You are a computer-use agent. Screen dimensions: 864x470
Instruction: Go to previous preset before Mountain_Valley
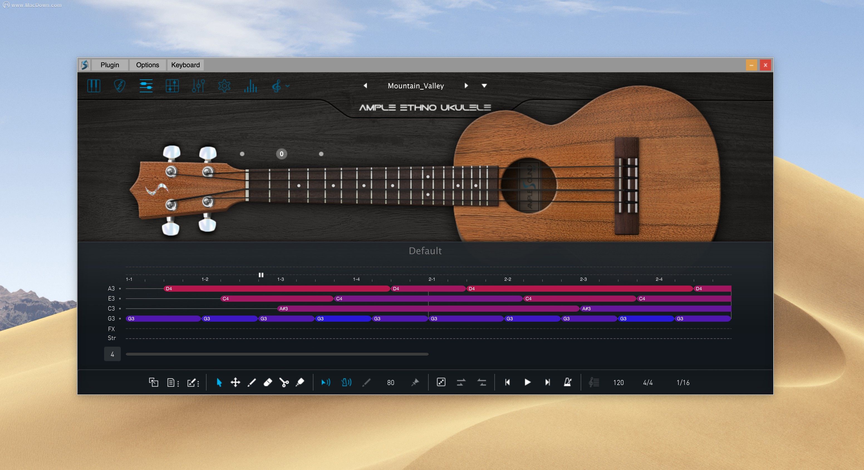(365, 86)
